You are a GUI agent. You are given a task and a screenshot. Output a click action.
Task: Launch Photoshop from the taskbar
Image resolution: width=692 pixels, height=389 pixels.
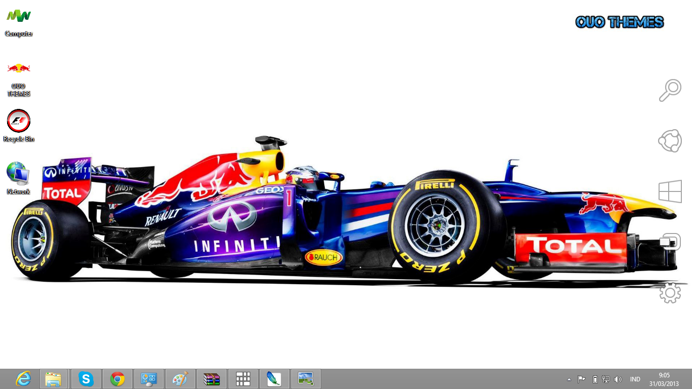click(275, 378)
